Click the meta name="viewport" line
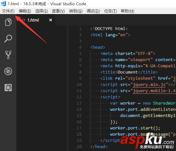The height and width of the screenshot is (151, 176). pyautogui.click(x=138, y=60)
